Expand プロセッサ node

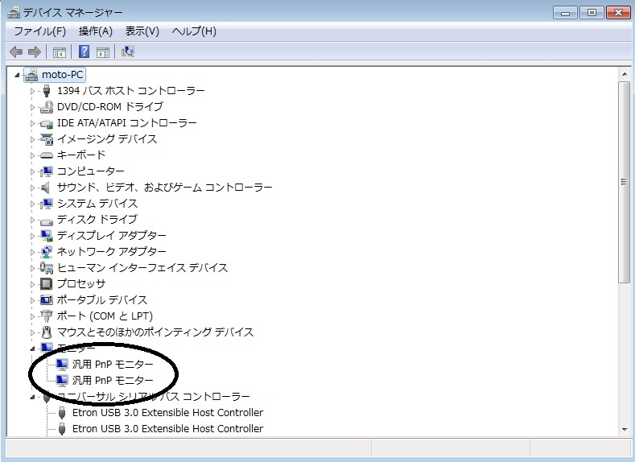[32, 284]
